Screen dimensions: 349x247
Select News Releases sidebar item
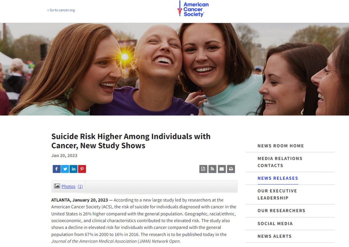278,178
